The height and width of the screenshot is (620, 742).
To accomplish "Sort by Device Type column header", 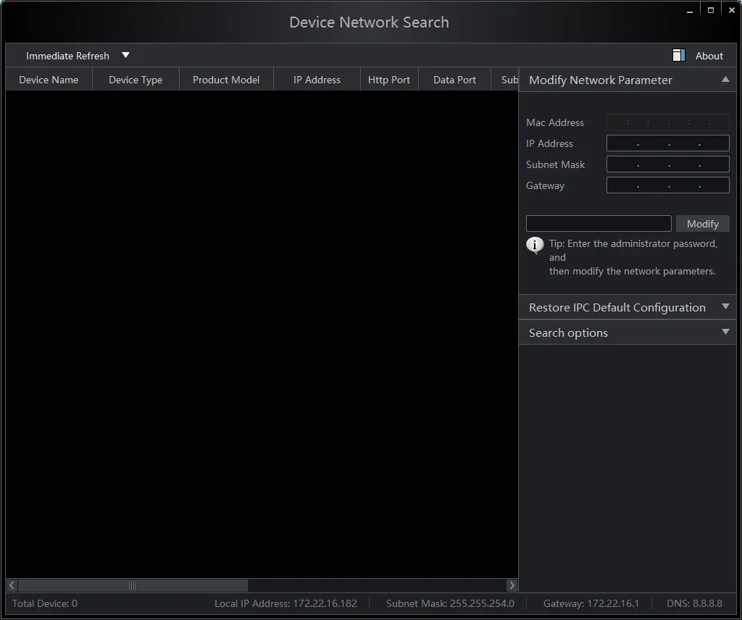I will tap(136, 80).
